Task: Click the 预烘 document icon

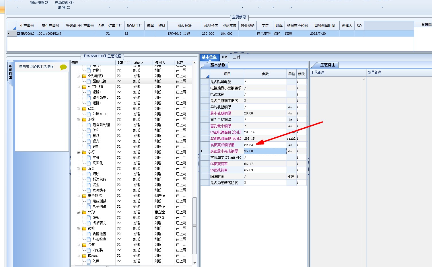Action: (89, 136)
